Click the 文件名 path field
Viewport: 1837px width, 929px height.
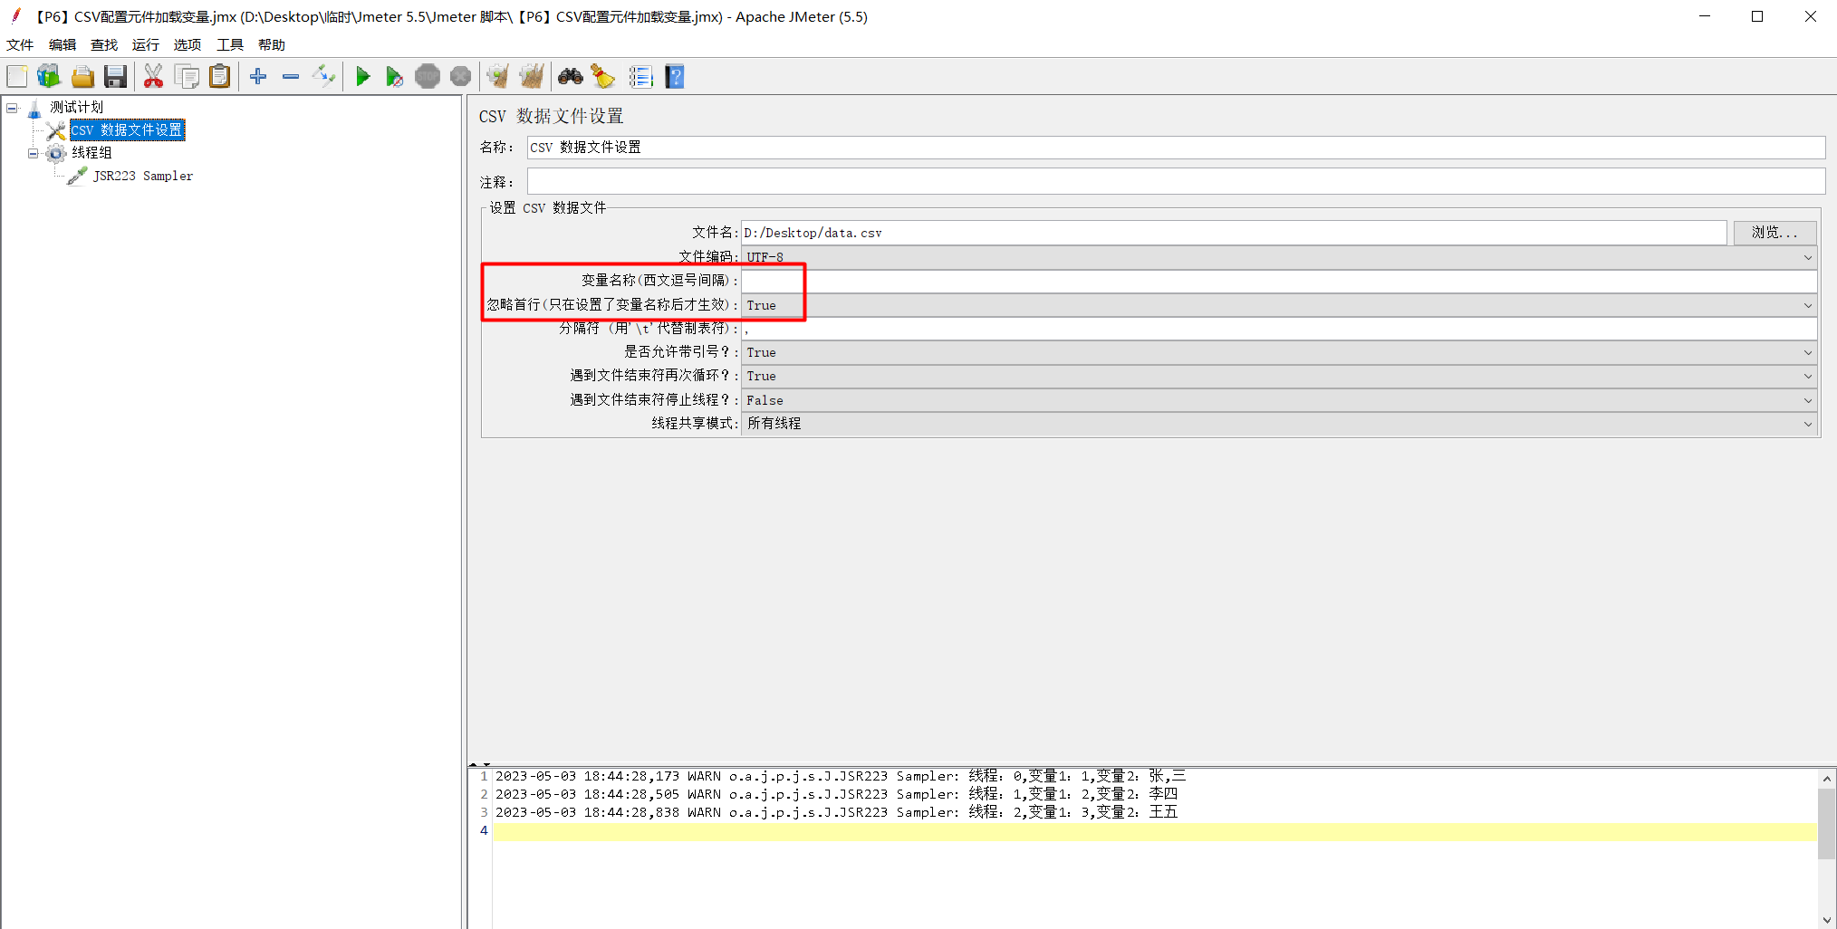(1234, 233)
